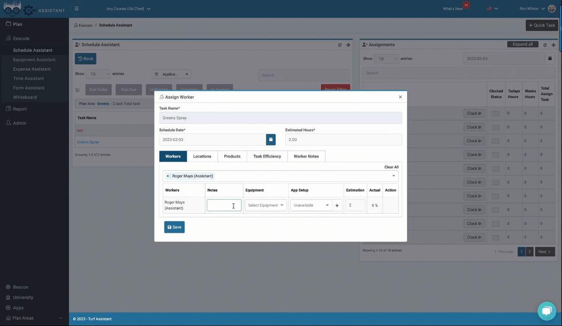Save the worker assignment
Screen dimensions: 562x326
click(174, 227)
